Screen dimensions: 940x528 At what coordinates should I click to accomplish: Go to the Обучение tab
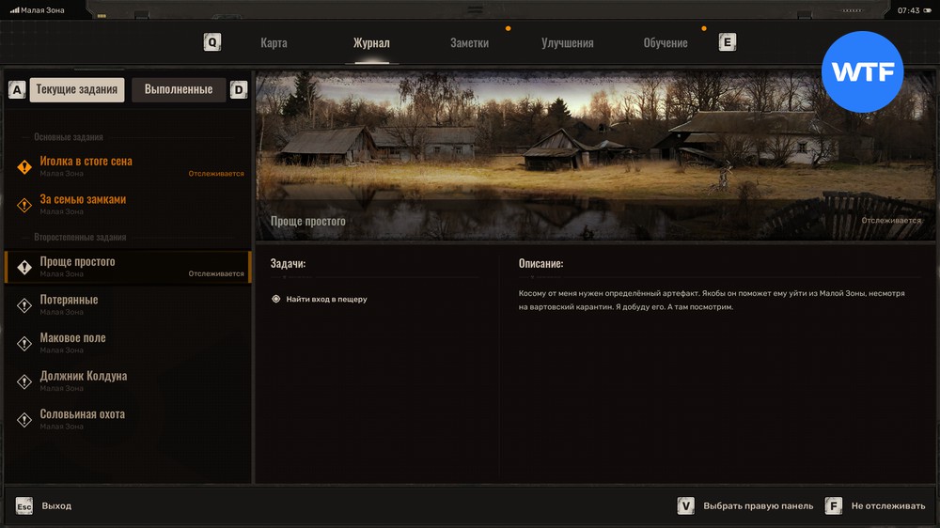[665, 43]
